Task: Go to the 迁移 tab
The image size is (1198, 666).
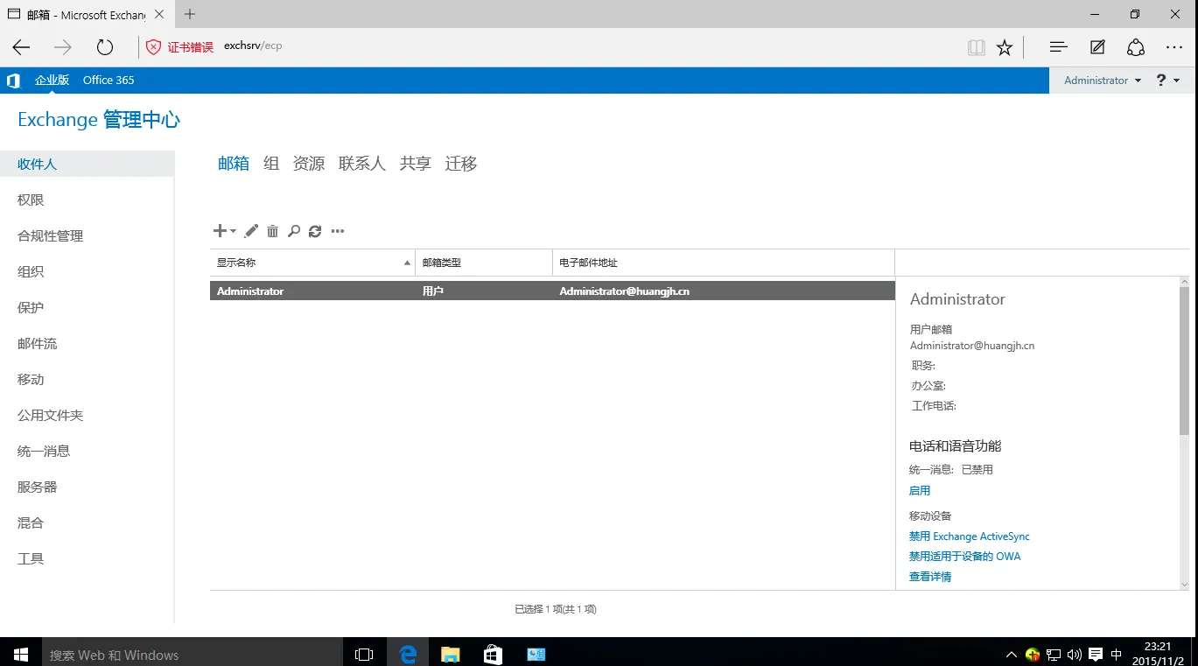Action: (x=461, y=164)
